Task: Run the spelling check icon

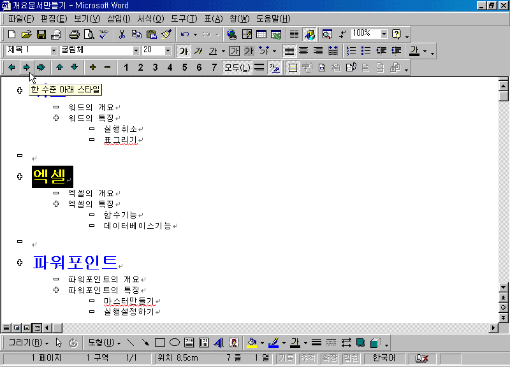Action: (x=104, y=34)
